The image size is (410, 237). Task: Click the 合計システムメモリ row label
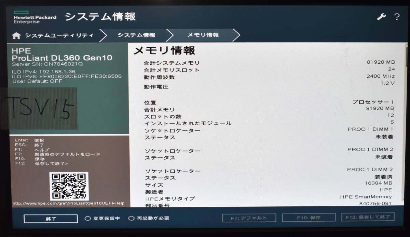pyautogui.click(x=172, y=63)
